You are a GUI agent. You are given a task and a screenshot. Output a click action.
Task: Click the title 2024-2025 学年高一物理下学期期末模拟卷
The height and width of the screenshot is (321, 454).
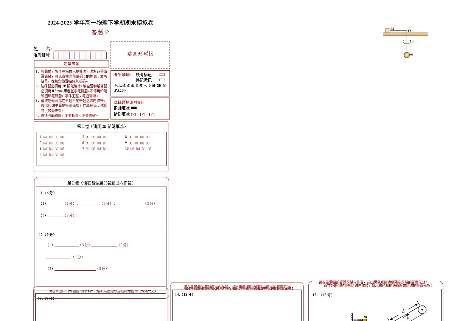100,23
